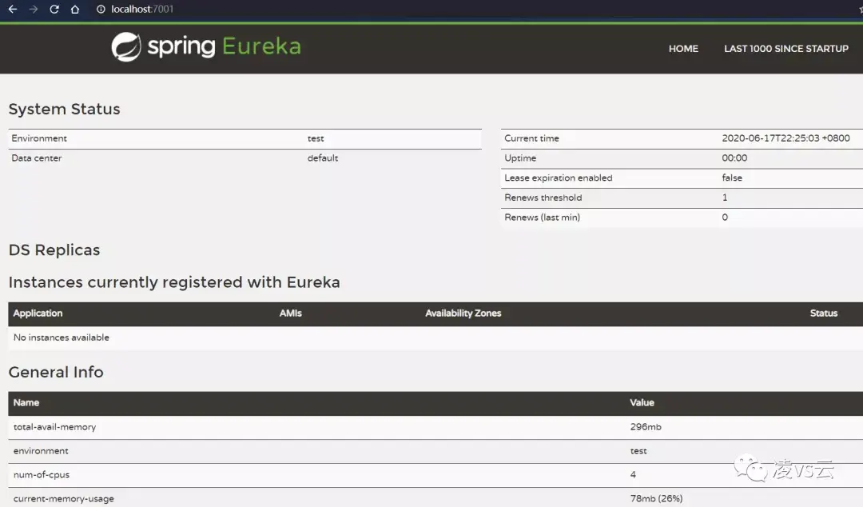Select the current-memory-usage row name
The width and height of the screenshot is (863, 507).
pyautogui.click(x=63, y=499)
